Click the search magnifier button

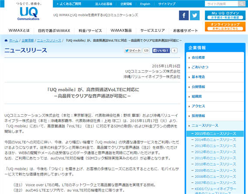coord(241,3)
